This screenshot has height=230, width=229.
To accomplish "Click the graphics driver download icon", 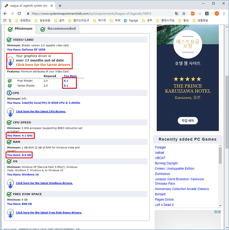I will (10, 61).
